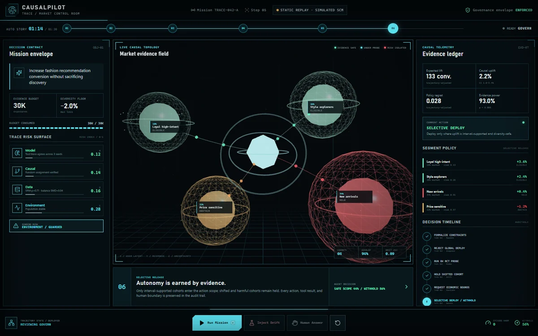
Task: Click the shield icon by Governance envelope
Action: click(x=468, y=10)
